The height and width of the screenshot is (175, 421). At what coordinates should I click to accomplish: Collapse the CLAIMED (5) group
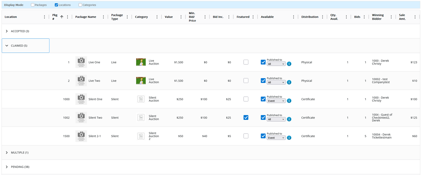pos(7,46)
